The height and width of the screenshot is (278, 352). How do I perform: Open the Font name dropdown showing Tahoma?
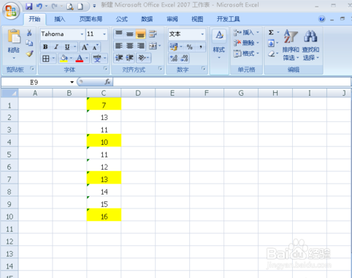pyautogui.click(x=83, y=34)
